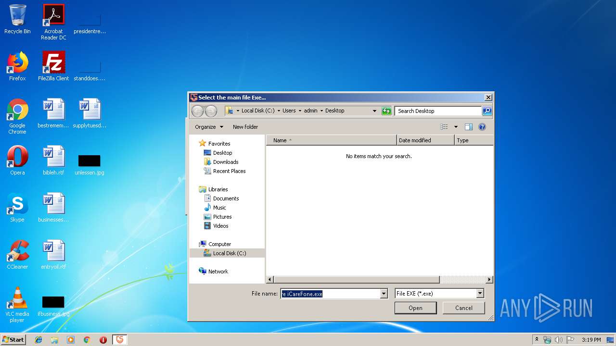616x346 pixels.
Task: Open FileZilla Client desktop shortcut
Action: [x=53, y=66]
